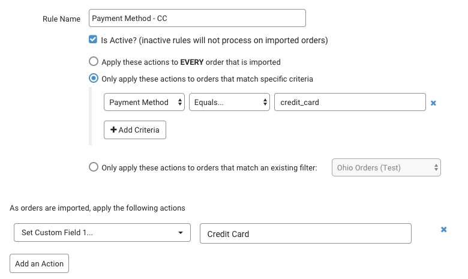Viewport: 468px width, 279px height.
Task: Choose the match specific criteria radio option
Action: [93, 78]
